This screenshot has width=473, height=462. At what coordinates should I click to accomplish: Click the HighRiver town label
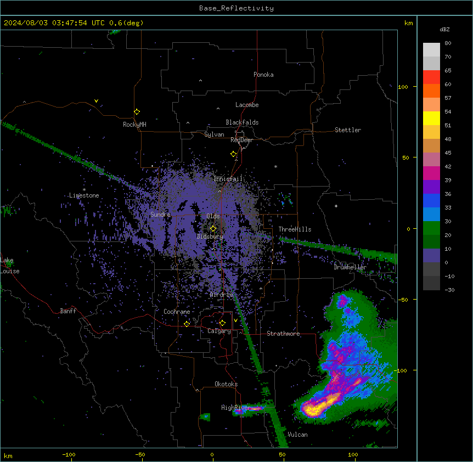pyautogui.click(x=235, y=408)
